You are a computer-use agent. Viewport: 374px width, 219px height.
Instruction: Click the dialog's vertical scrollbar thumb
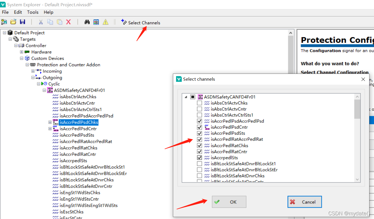pyautogui.click(x=357, y=109)
